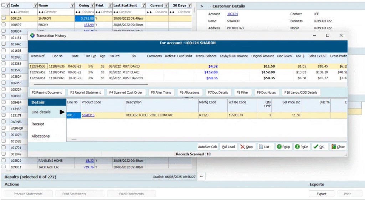Screen dimensions: 365x200
Task: Click the PgUp green arrow button
Action: point(284,147)
